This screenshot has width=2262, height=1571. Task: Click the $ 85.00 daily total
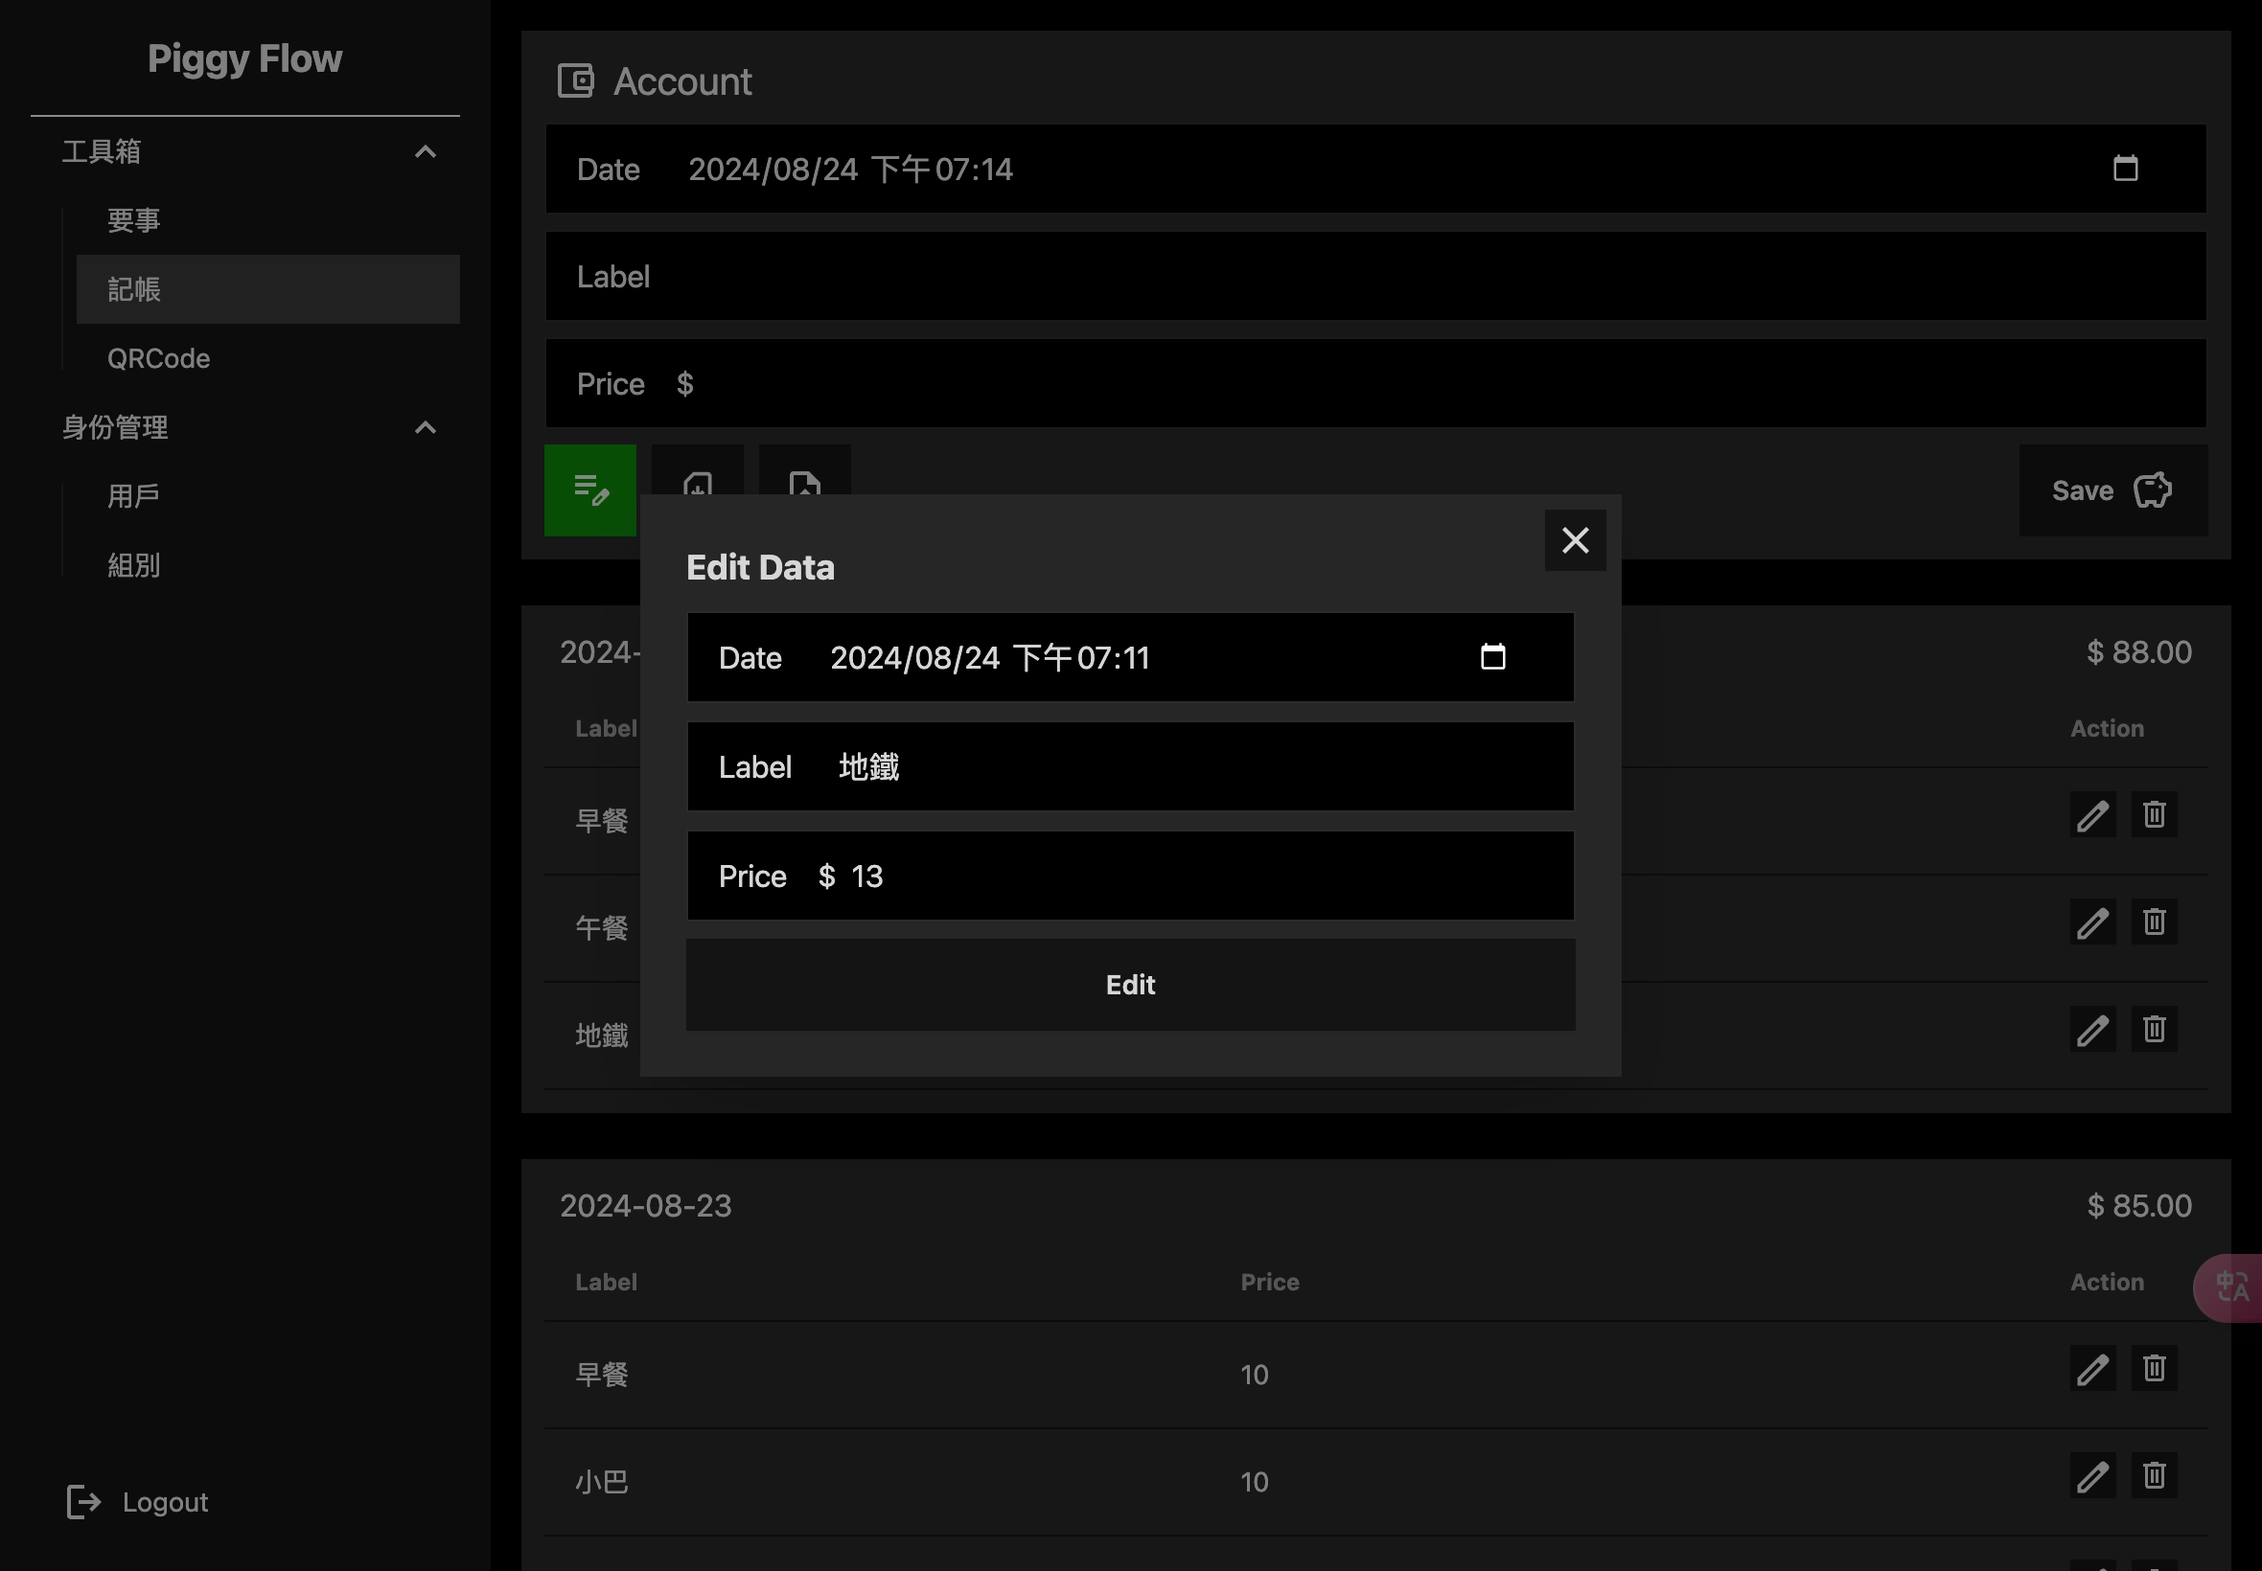2139,1205
